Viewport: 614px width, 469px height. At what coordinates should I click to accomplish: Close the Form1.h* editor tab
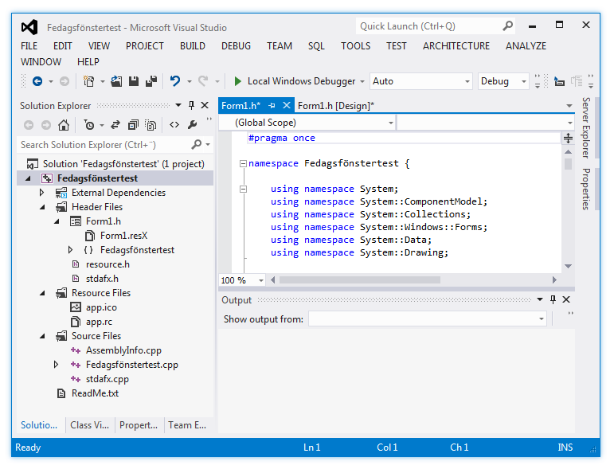click(x=287, y=105)
